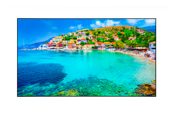Click the distant blue hill at top right
The height and width of the screenshot is (115, 173).
click(x=148, y=29)
